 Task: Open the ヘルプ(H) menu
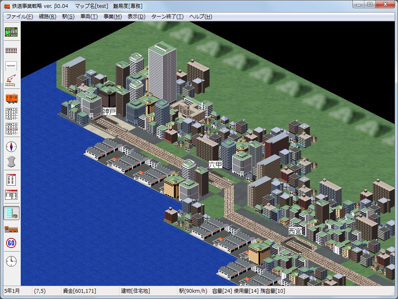200,17
